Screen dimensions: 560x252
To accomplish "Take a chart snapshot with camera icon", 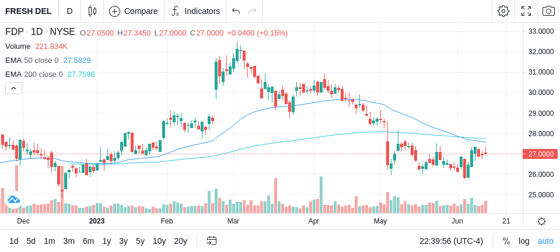I will [548, 11].
